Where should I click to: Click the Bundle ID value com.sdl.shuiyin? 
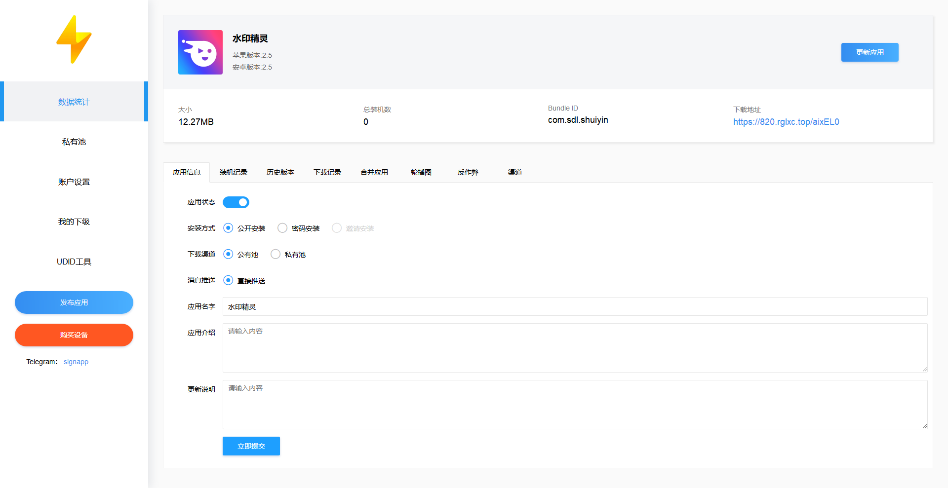[578, 120]
